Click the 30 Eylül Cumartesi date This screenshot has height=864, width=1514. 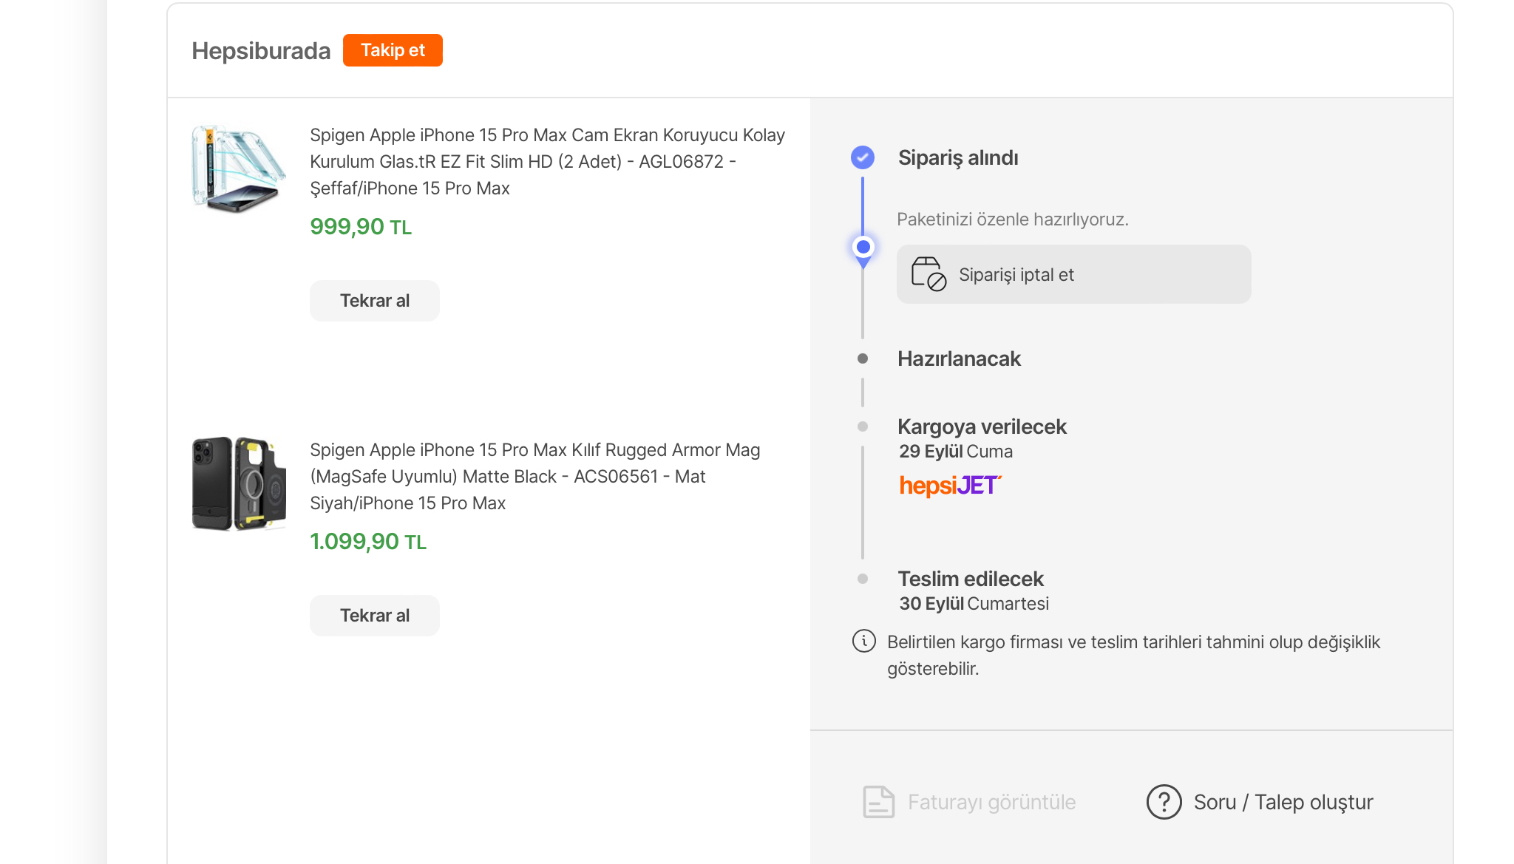[974, 603]
